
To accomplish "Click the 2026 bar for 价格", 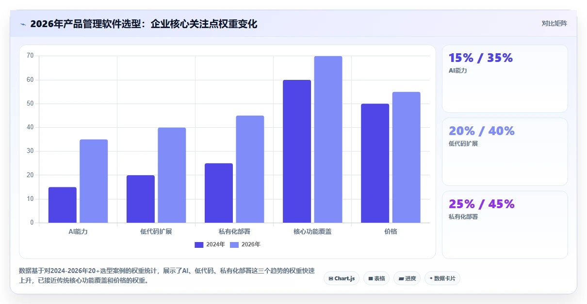I will [x=407, y=157].
